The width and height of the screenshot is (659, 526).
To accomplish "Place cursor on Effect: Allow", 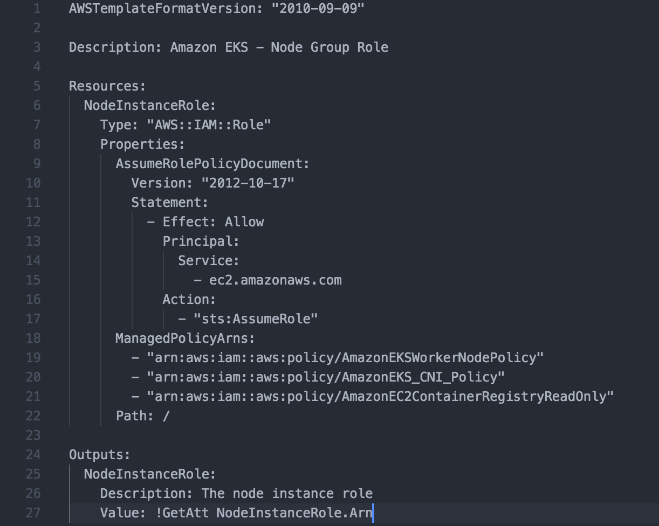I will click(213, 222).
